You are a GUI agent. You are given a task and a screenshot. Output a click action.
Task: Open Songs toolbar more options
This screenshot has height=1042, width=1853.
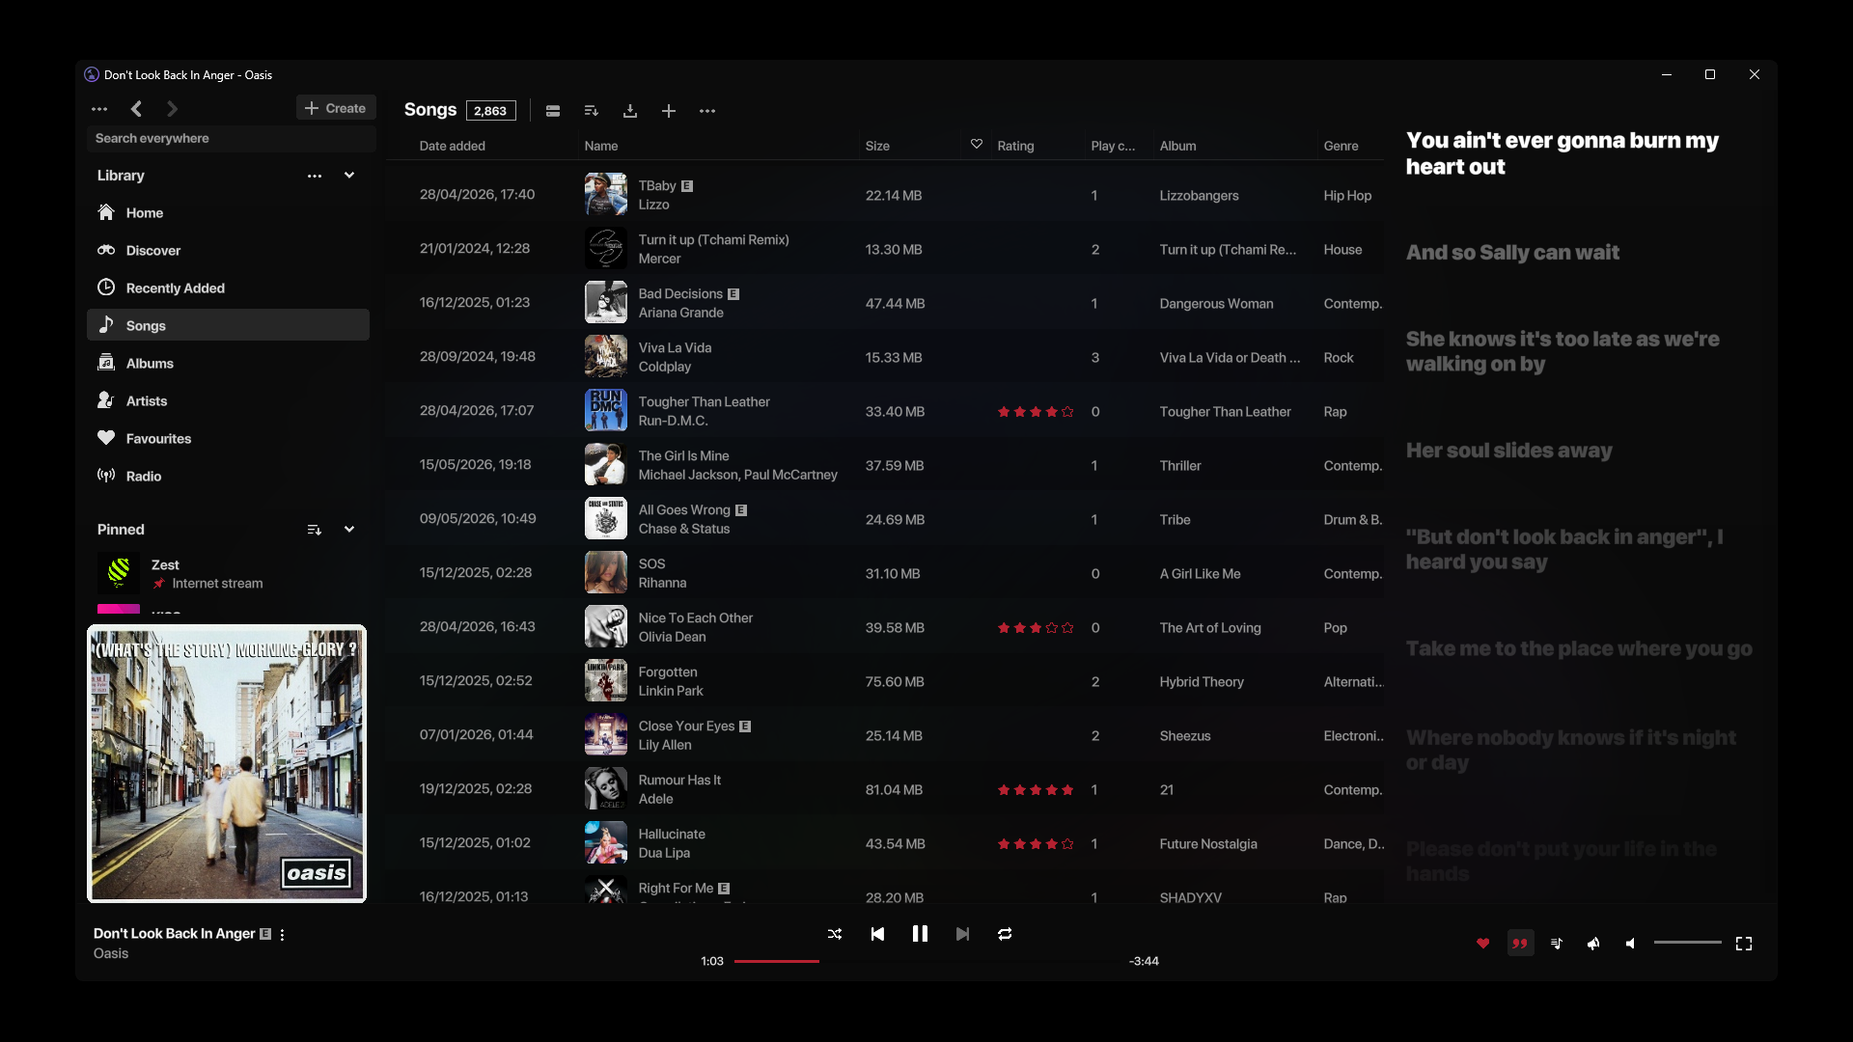[x=707, y=111]
